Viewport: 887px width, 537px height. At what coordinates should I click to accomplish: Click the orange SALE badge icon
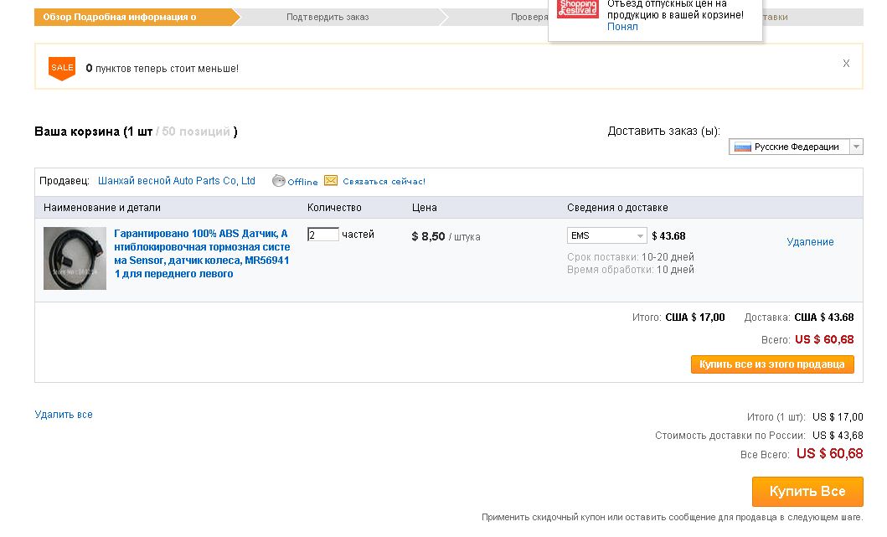(x=62, y=68)
